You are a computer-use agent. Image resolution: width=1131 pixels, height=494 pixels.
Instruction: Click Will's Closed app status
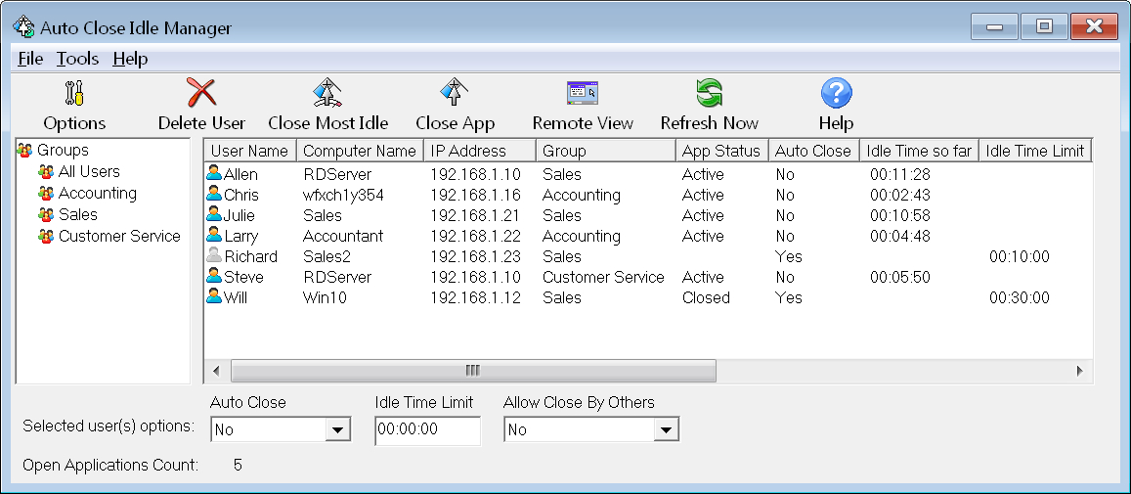(706, 297)
